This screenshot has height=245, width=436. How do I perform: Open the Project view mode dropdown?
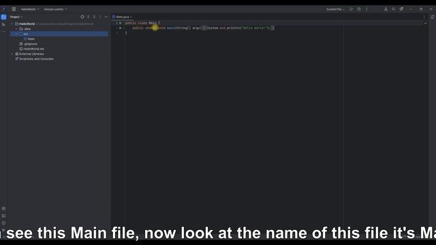point(16,17)
